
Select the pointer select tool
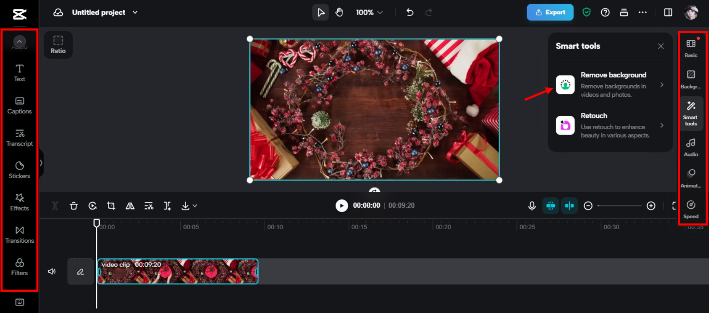[x=321, y=13]
